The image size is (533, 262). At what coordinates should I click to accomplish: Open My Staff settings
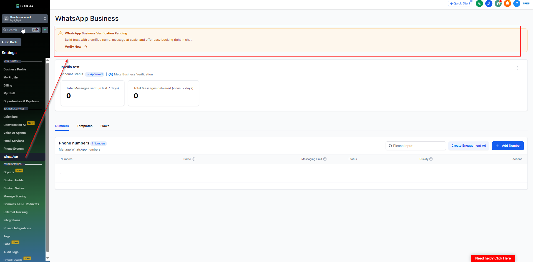9,93
